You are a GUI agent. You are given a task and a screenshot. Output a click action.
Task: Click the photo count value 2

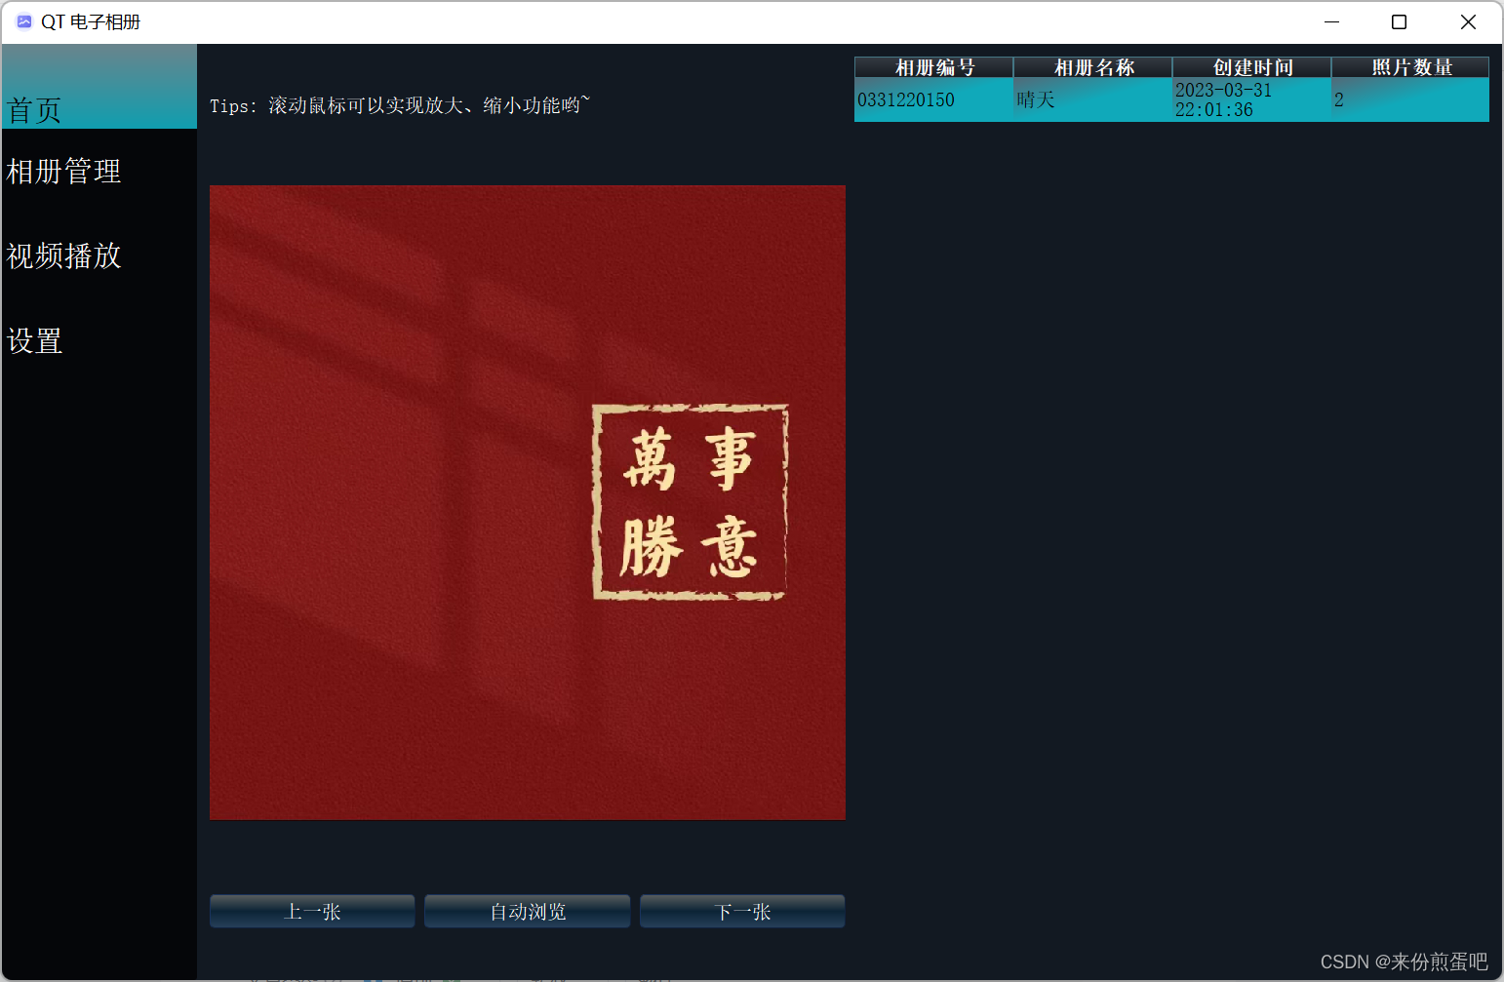click(1338, 98)
